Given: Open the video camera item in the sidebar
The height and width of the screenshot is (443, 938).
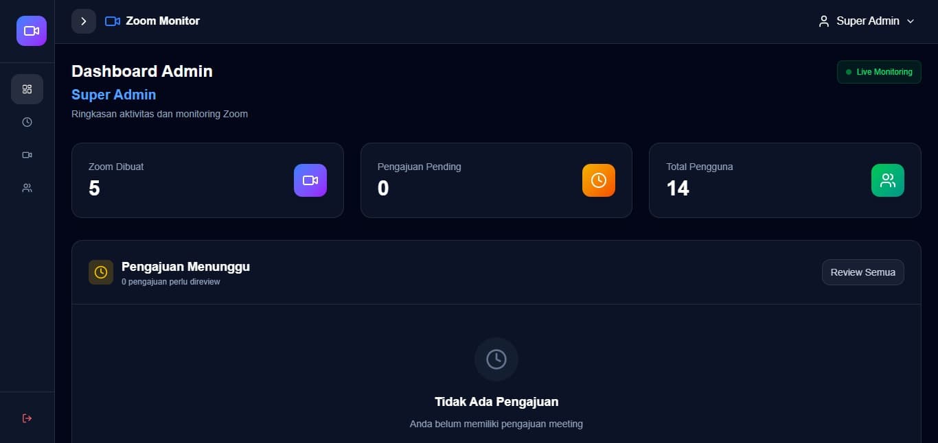Looking at the screenshot, I should (27, 155).
